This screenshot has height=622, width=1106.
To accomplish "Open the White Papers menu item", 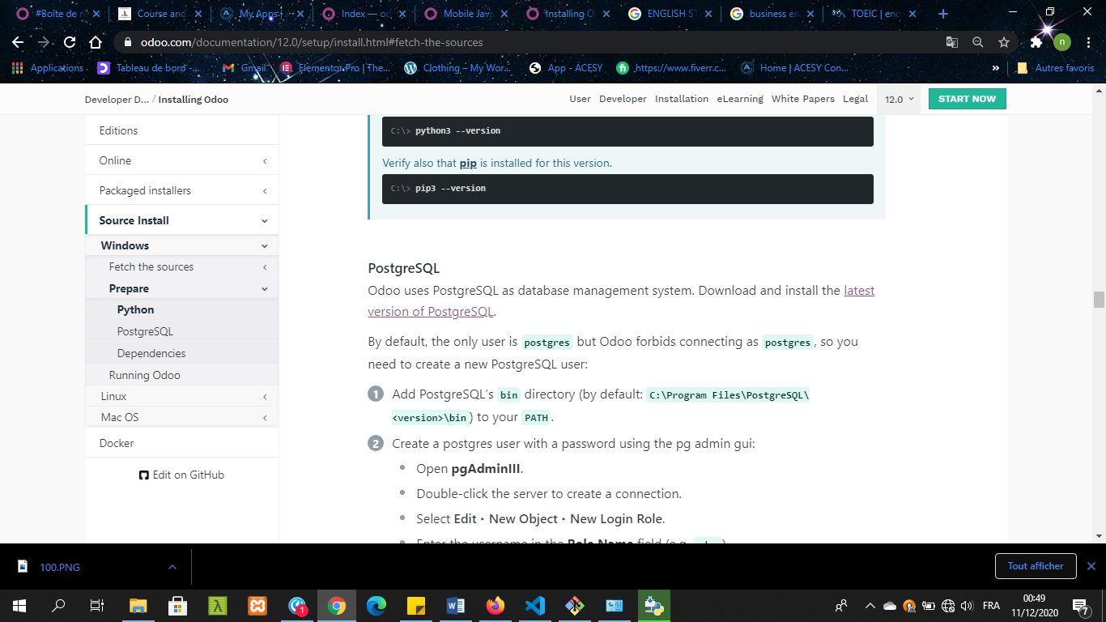I will [803, 99].
